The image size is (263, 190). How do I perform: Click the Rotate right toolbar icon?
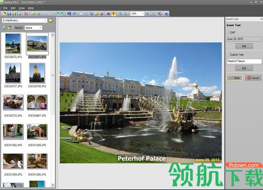(63, 14)
